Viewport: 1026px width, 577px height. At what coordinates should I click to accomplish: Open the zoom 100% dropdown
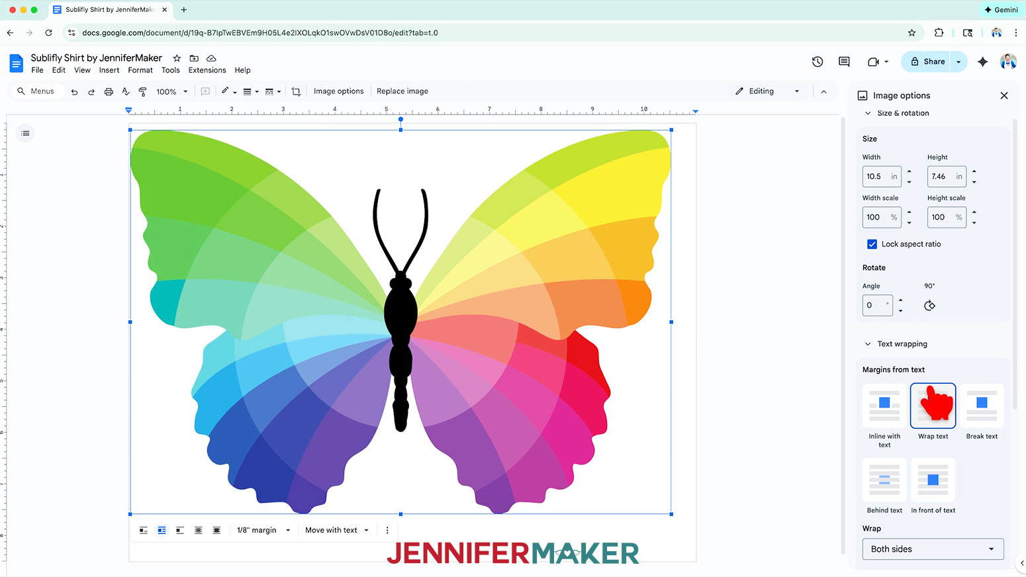[172, 91]
